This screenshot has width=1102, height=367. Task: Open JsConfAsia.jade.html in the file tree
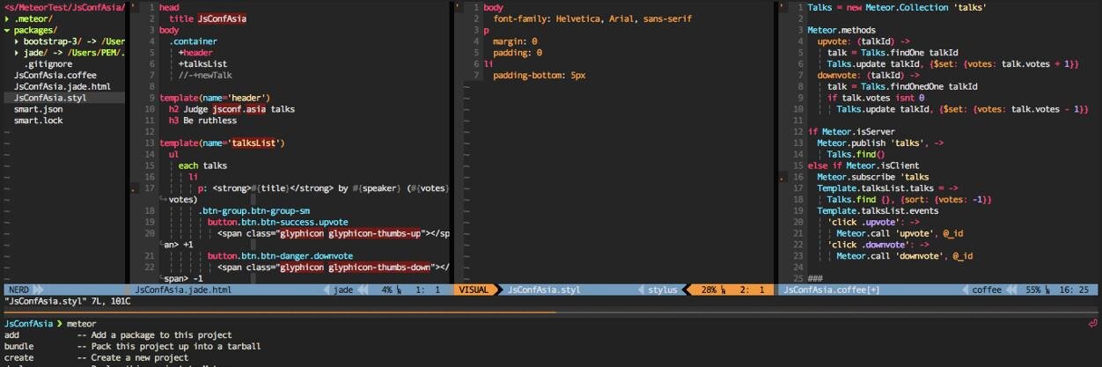(62, 87)
